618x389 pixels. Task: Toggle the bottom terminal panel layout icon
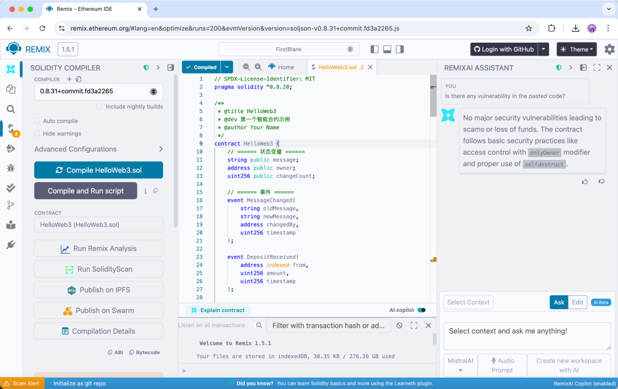pos(387,49)
